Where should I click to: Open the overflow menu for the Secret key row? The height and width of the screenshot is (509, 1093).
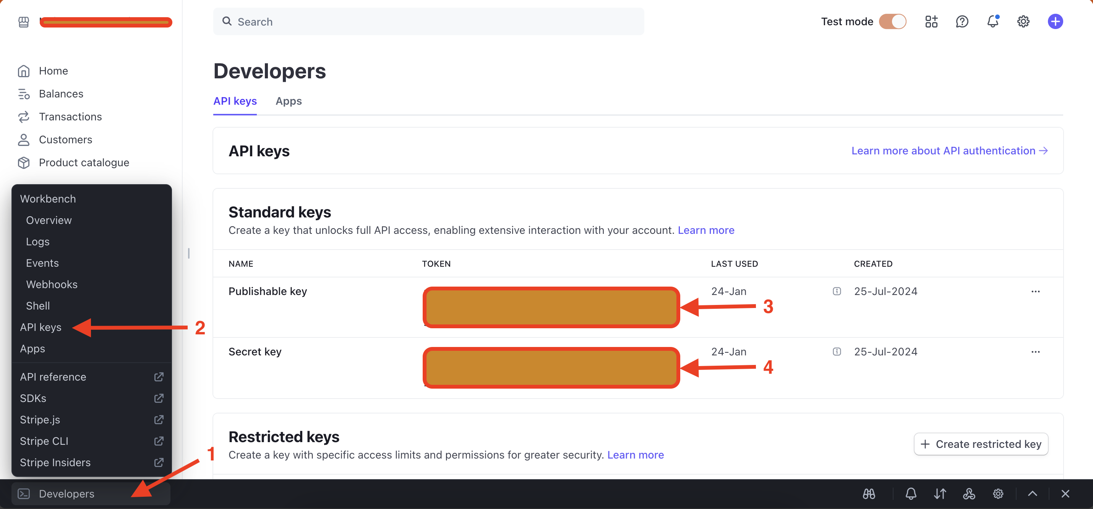coord(1036,352)
